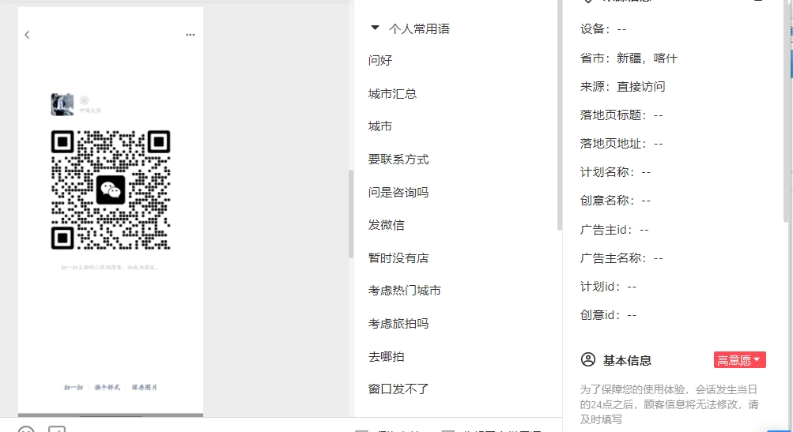Select the 去哪拍 quick phrase
The height and width of the screenshot is (432, 793).
tap(387, 357)
